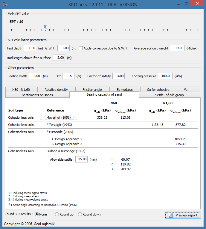Open the Su for cohesive tab

click(158, 90)
